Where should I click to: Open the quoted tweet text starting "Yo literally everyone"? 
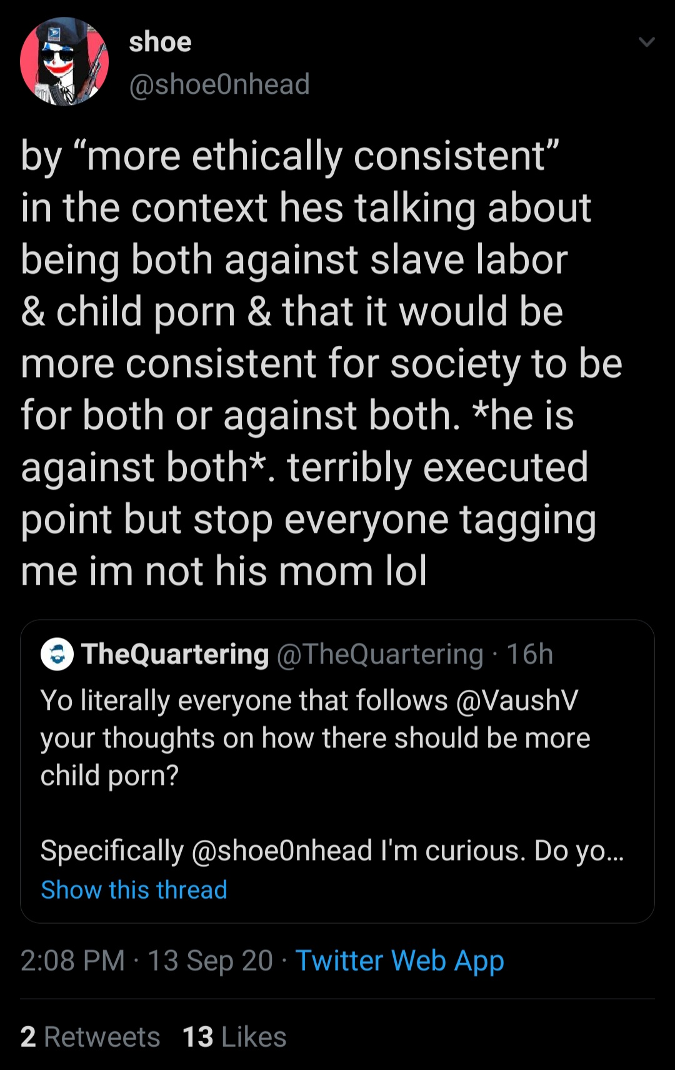[316, 738]
